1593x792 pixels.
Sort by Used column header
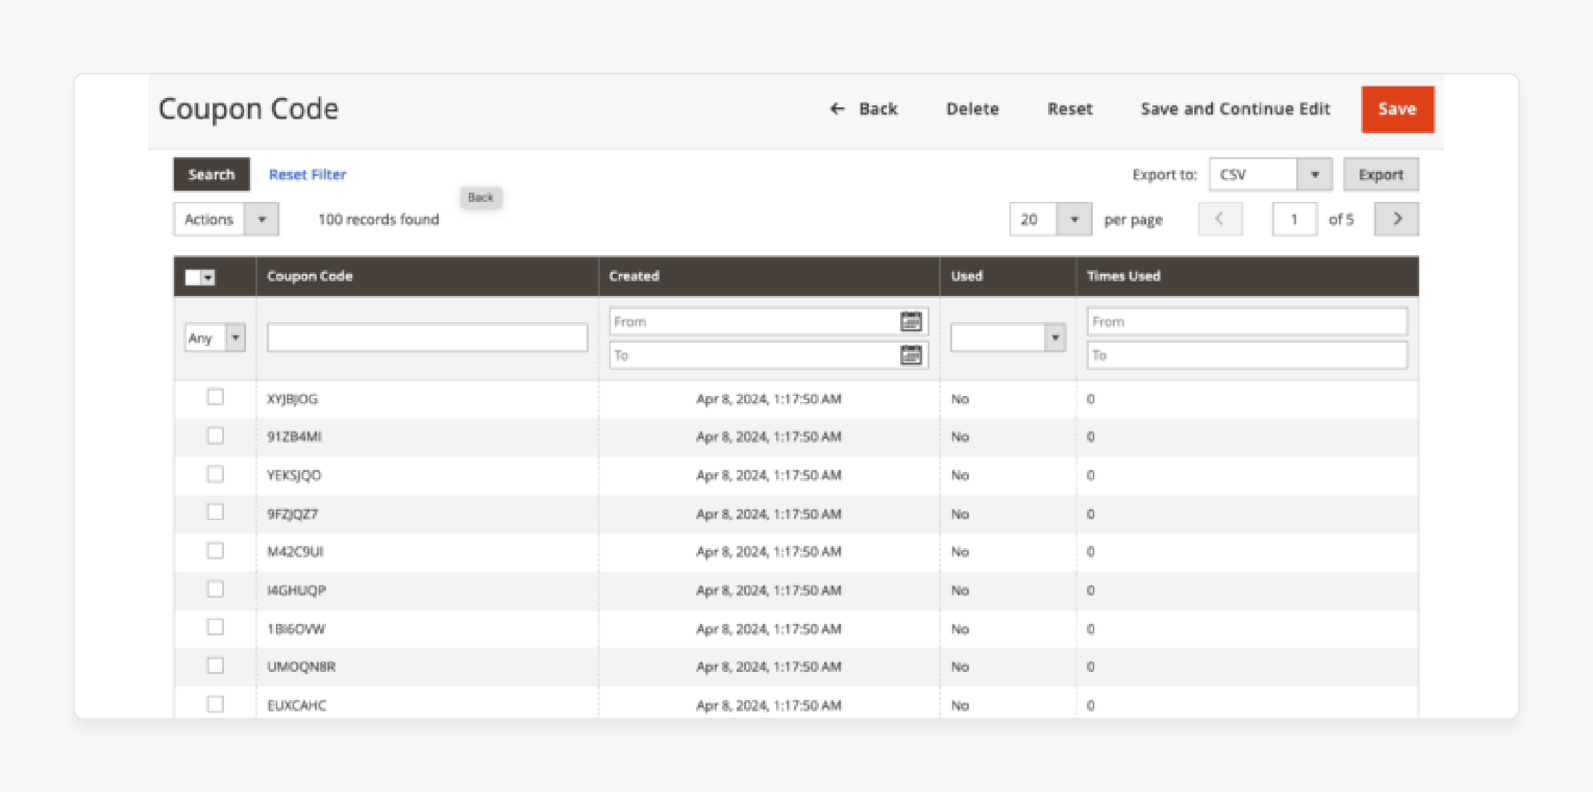[1008, 276]
